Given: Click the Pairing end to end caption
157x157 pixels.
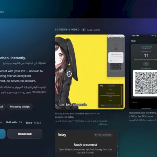Looking at the screenshot, I should (x=77, y=115).
